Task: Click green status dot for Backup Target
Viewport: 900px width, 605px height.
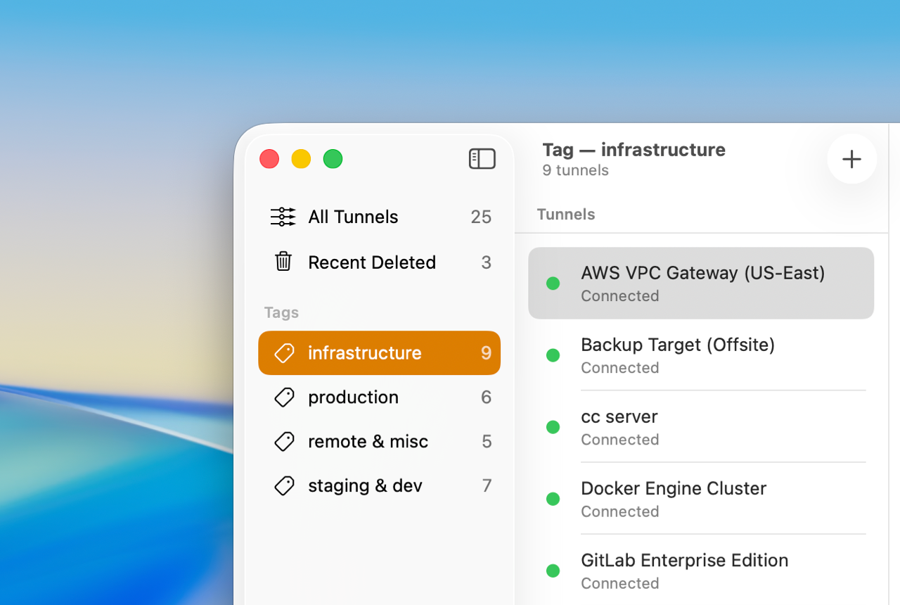Action: point(553,355)
